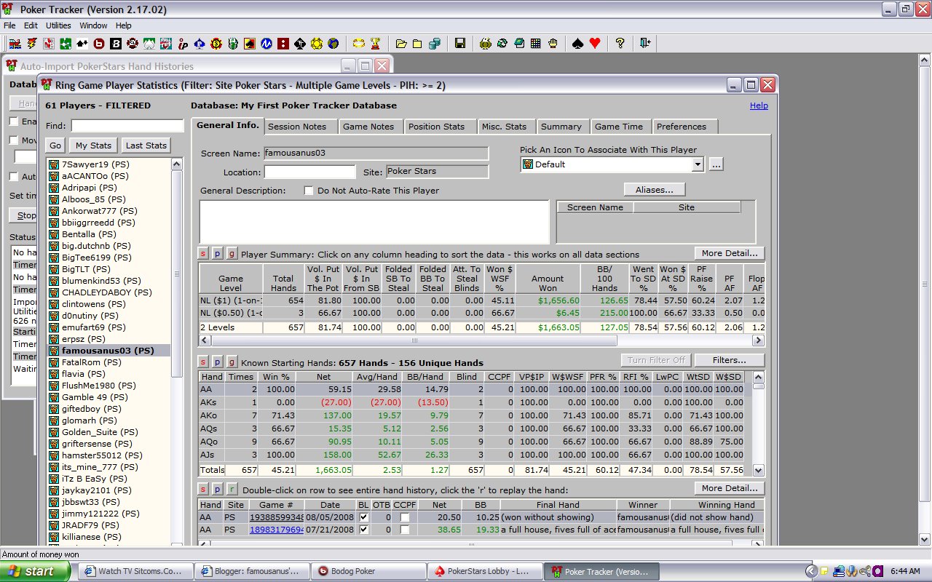Click the yellow question mark help icon
The width and height of the screenshot is (932, 582).
pos(620,44)
